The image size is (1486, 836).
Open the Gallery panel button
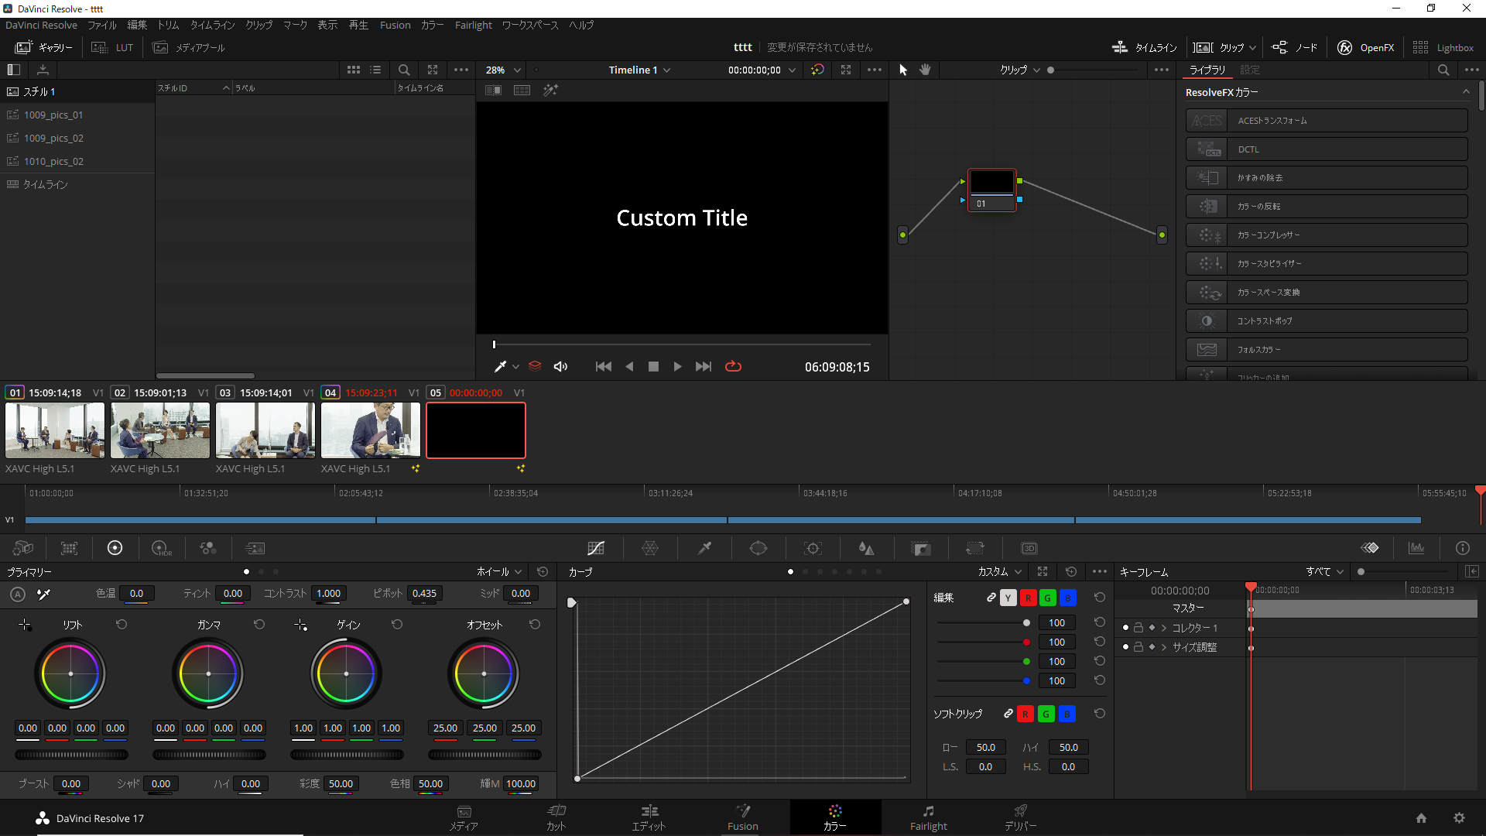[44, 47]
